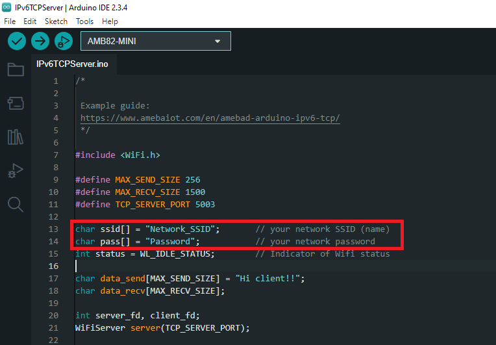Image resolution: width=496 pixels, height=345 pixels.
Task: Open the Help menu
Action: click(x=110, y=21)
